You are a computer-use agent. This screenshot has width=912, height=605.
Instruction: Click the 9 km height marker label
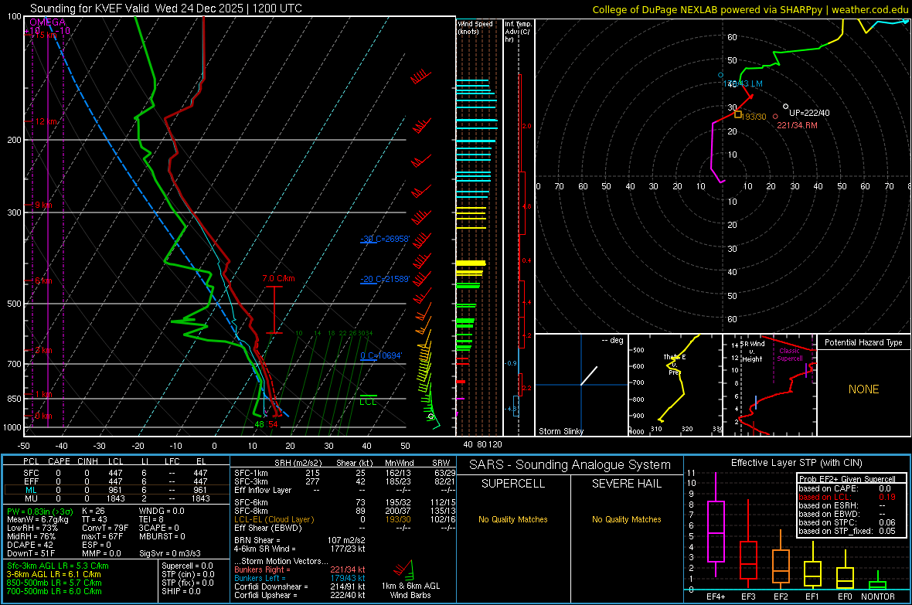click(43, 205)
